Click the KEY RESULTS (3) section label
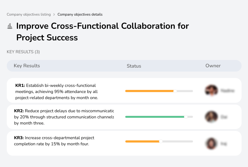Screen dimensions: 248x167 point(23,52)
